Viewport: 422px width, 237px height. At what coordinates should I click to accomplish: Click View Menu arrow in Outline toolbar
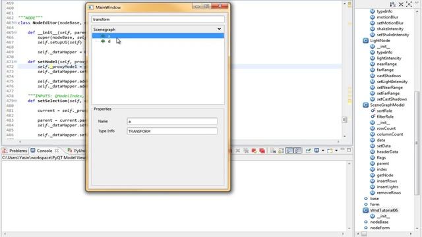coord(417,3)
